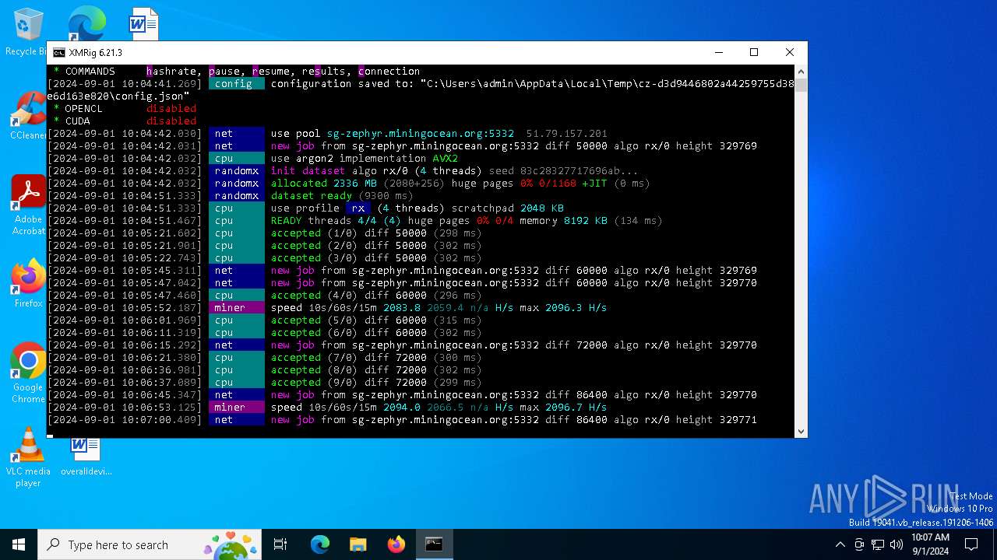The width and height of the screenshot is (997, 560).
Task: Close the XMRig 6.21.3 window
Action: (x=789, y=52)
